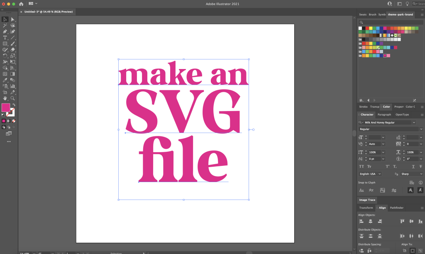The image size is (425, 254).
Task: Switch to the OpenType tab
Action: point(402,114)
